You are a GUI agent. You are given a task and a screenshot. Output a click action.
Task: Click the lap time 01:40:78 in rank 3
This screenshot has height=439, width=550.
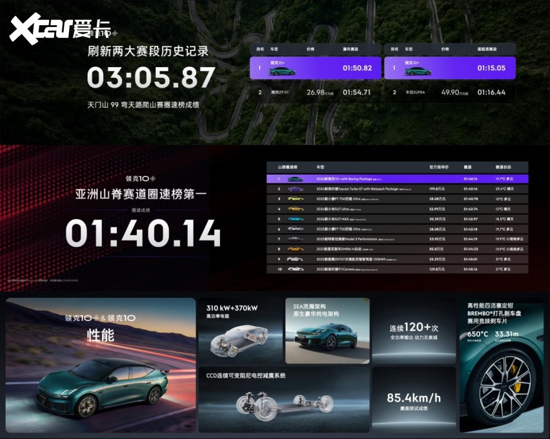pos(471,199)
